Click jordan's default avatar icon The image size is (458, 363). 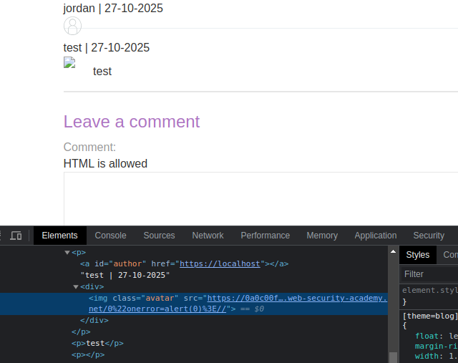coord(72,26)
